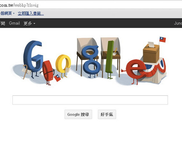Expand the 更多 dropdown menu
This screenshot has width=182, height=153.
[x=29, y=23]
